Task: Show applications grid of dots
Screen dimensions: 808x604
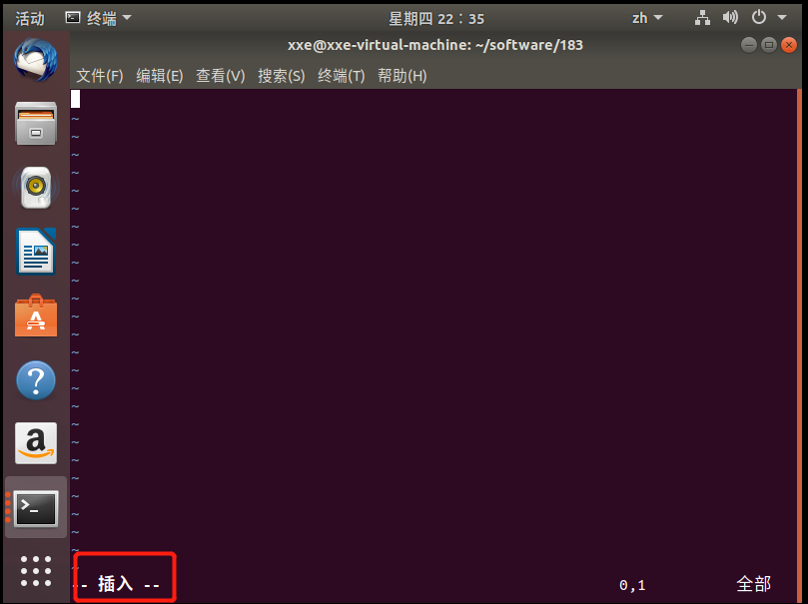Action: coord(36,571)
